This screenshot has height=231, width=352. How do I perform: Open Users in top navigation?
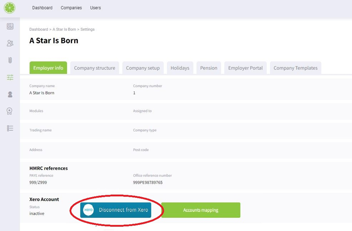point(95,7)
